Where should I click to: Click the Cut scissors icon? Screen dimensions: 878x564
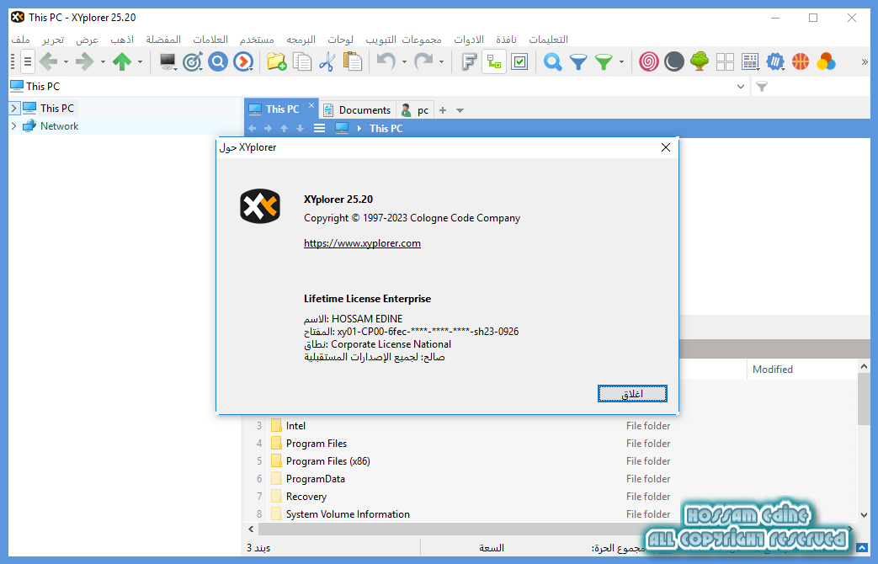pyautogui.click(x=327, y=61)
